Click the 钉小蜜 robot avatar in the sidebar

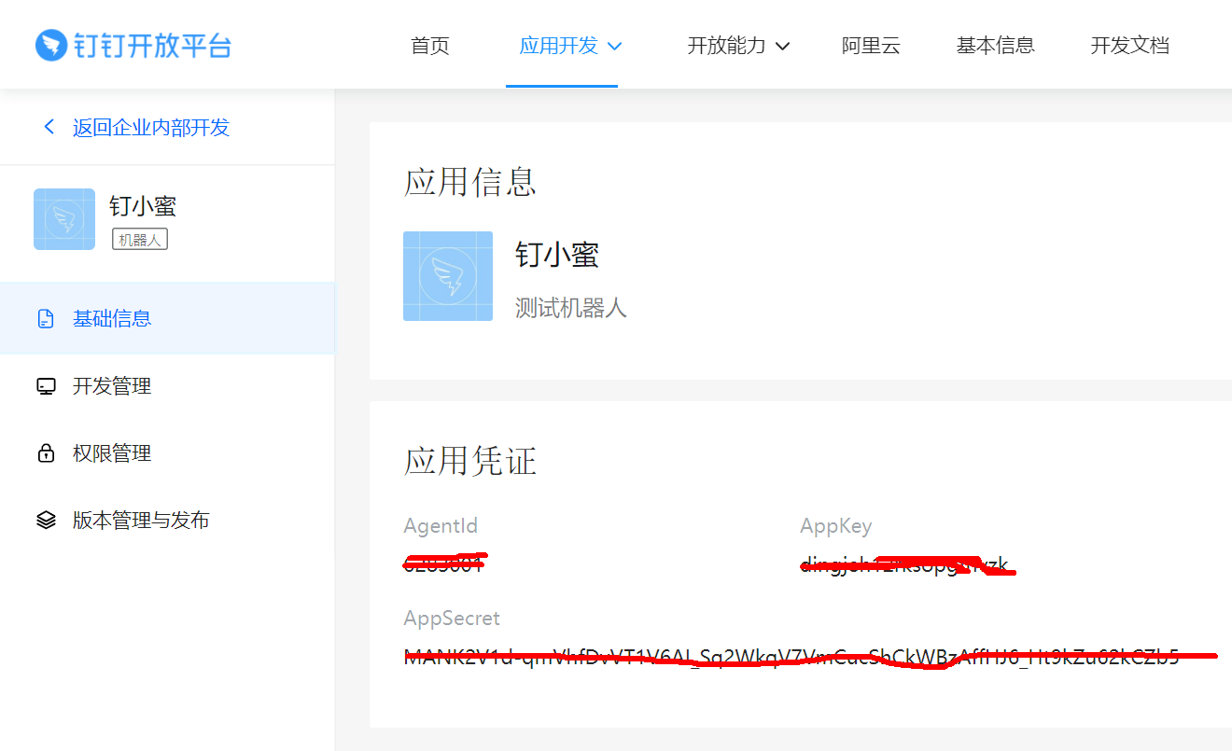(64, 219)
